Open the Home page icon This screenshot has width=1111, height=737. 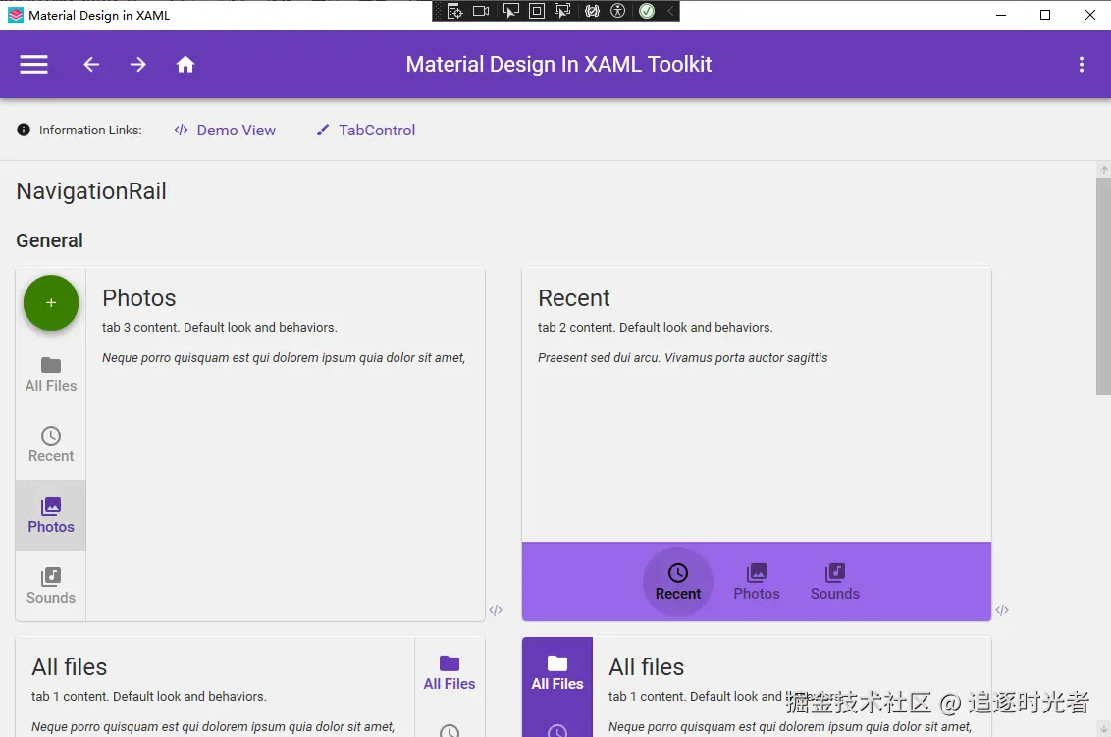[x=185, y=65]
